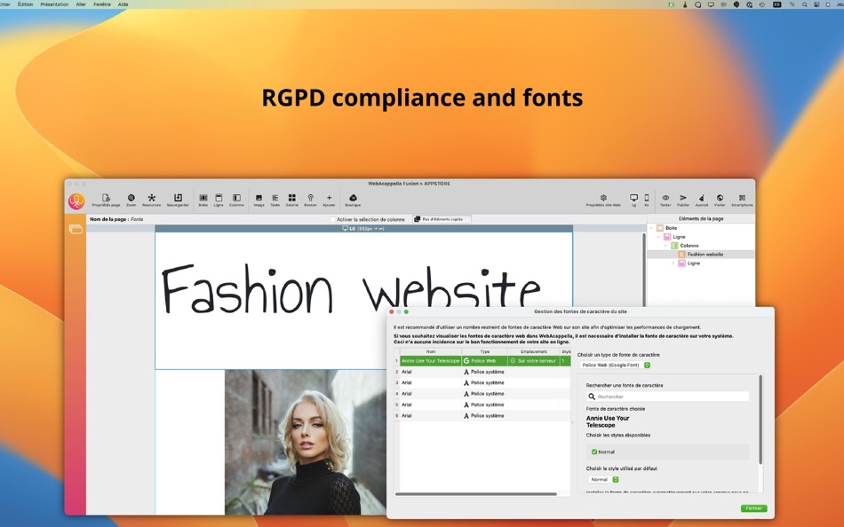Insert a Texte element from toolbar
The height and width of the screenshot is (527, 844).
pos(275,200)
